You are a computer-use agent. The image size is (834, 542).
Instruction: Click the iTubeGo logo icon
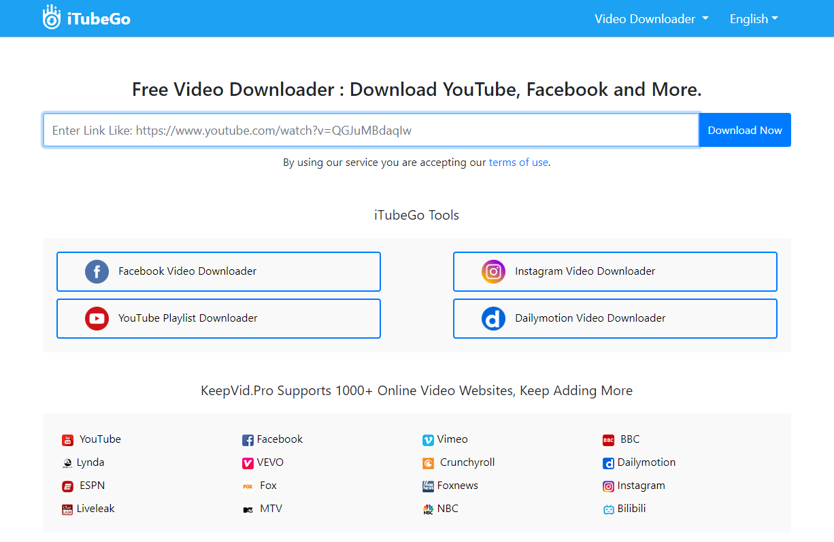point(52,18)
